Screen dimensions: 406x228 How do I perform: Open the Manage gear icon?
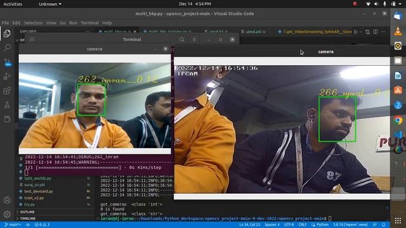click(x=7, y=214)
